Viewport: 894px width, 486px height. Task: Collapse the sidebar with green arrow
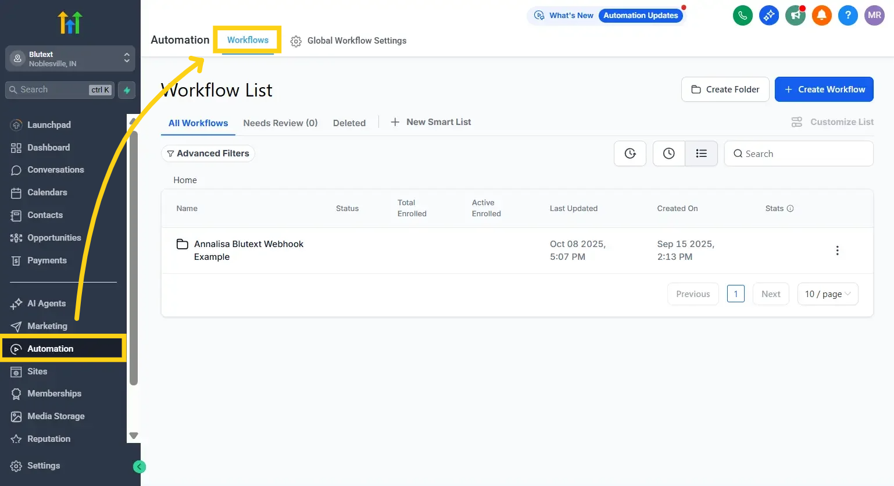coord(139,466)
